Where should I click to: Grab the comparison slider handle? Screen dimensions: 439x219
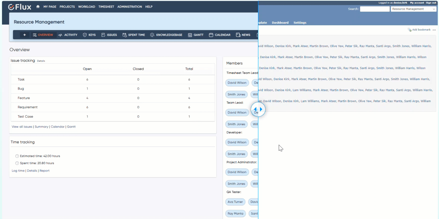pyautogui.click(x=258, y=109)
